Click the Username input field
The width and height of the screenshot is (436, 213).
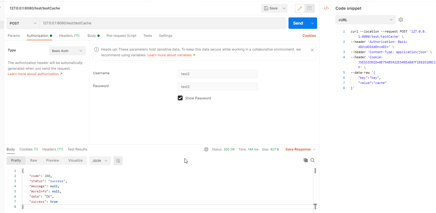218,74
